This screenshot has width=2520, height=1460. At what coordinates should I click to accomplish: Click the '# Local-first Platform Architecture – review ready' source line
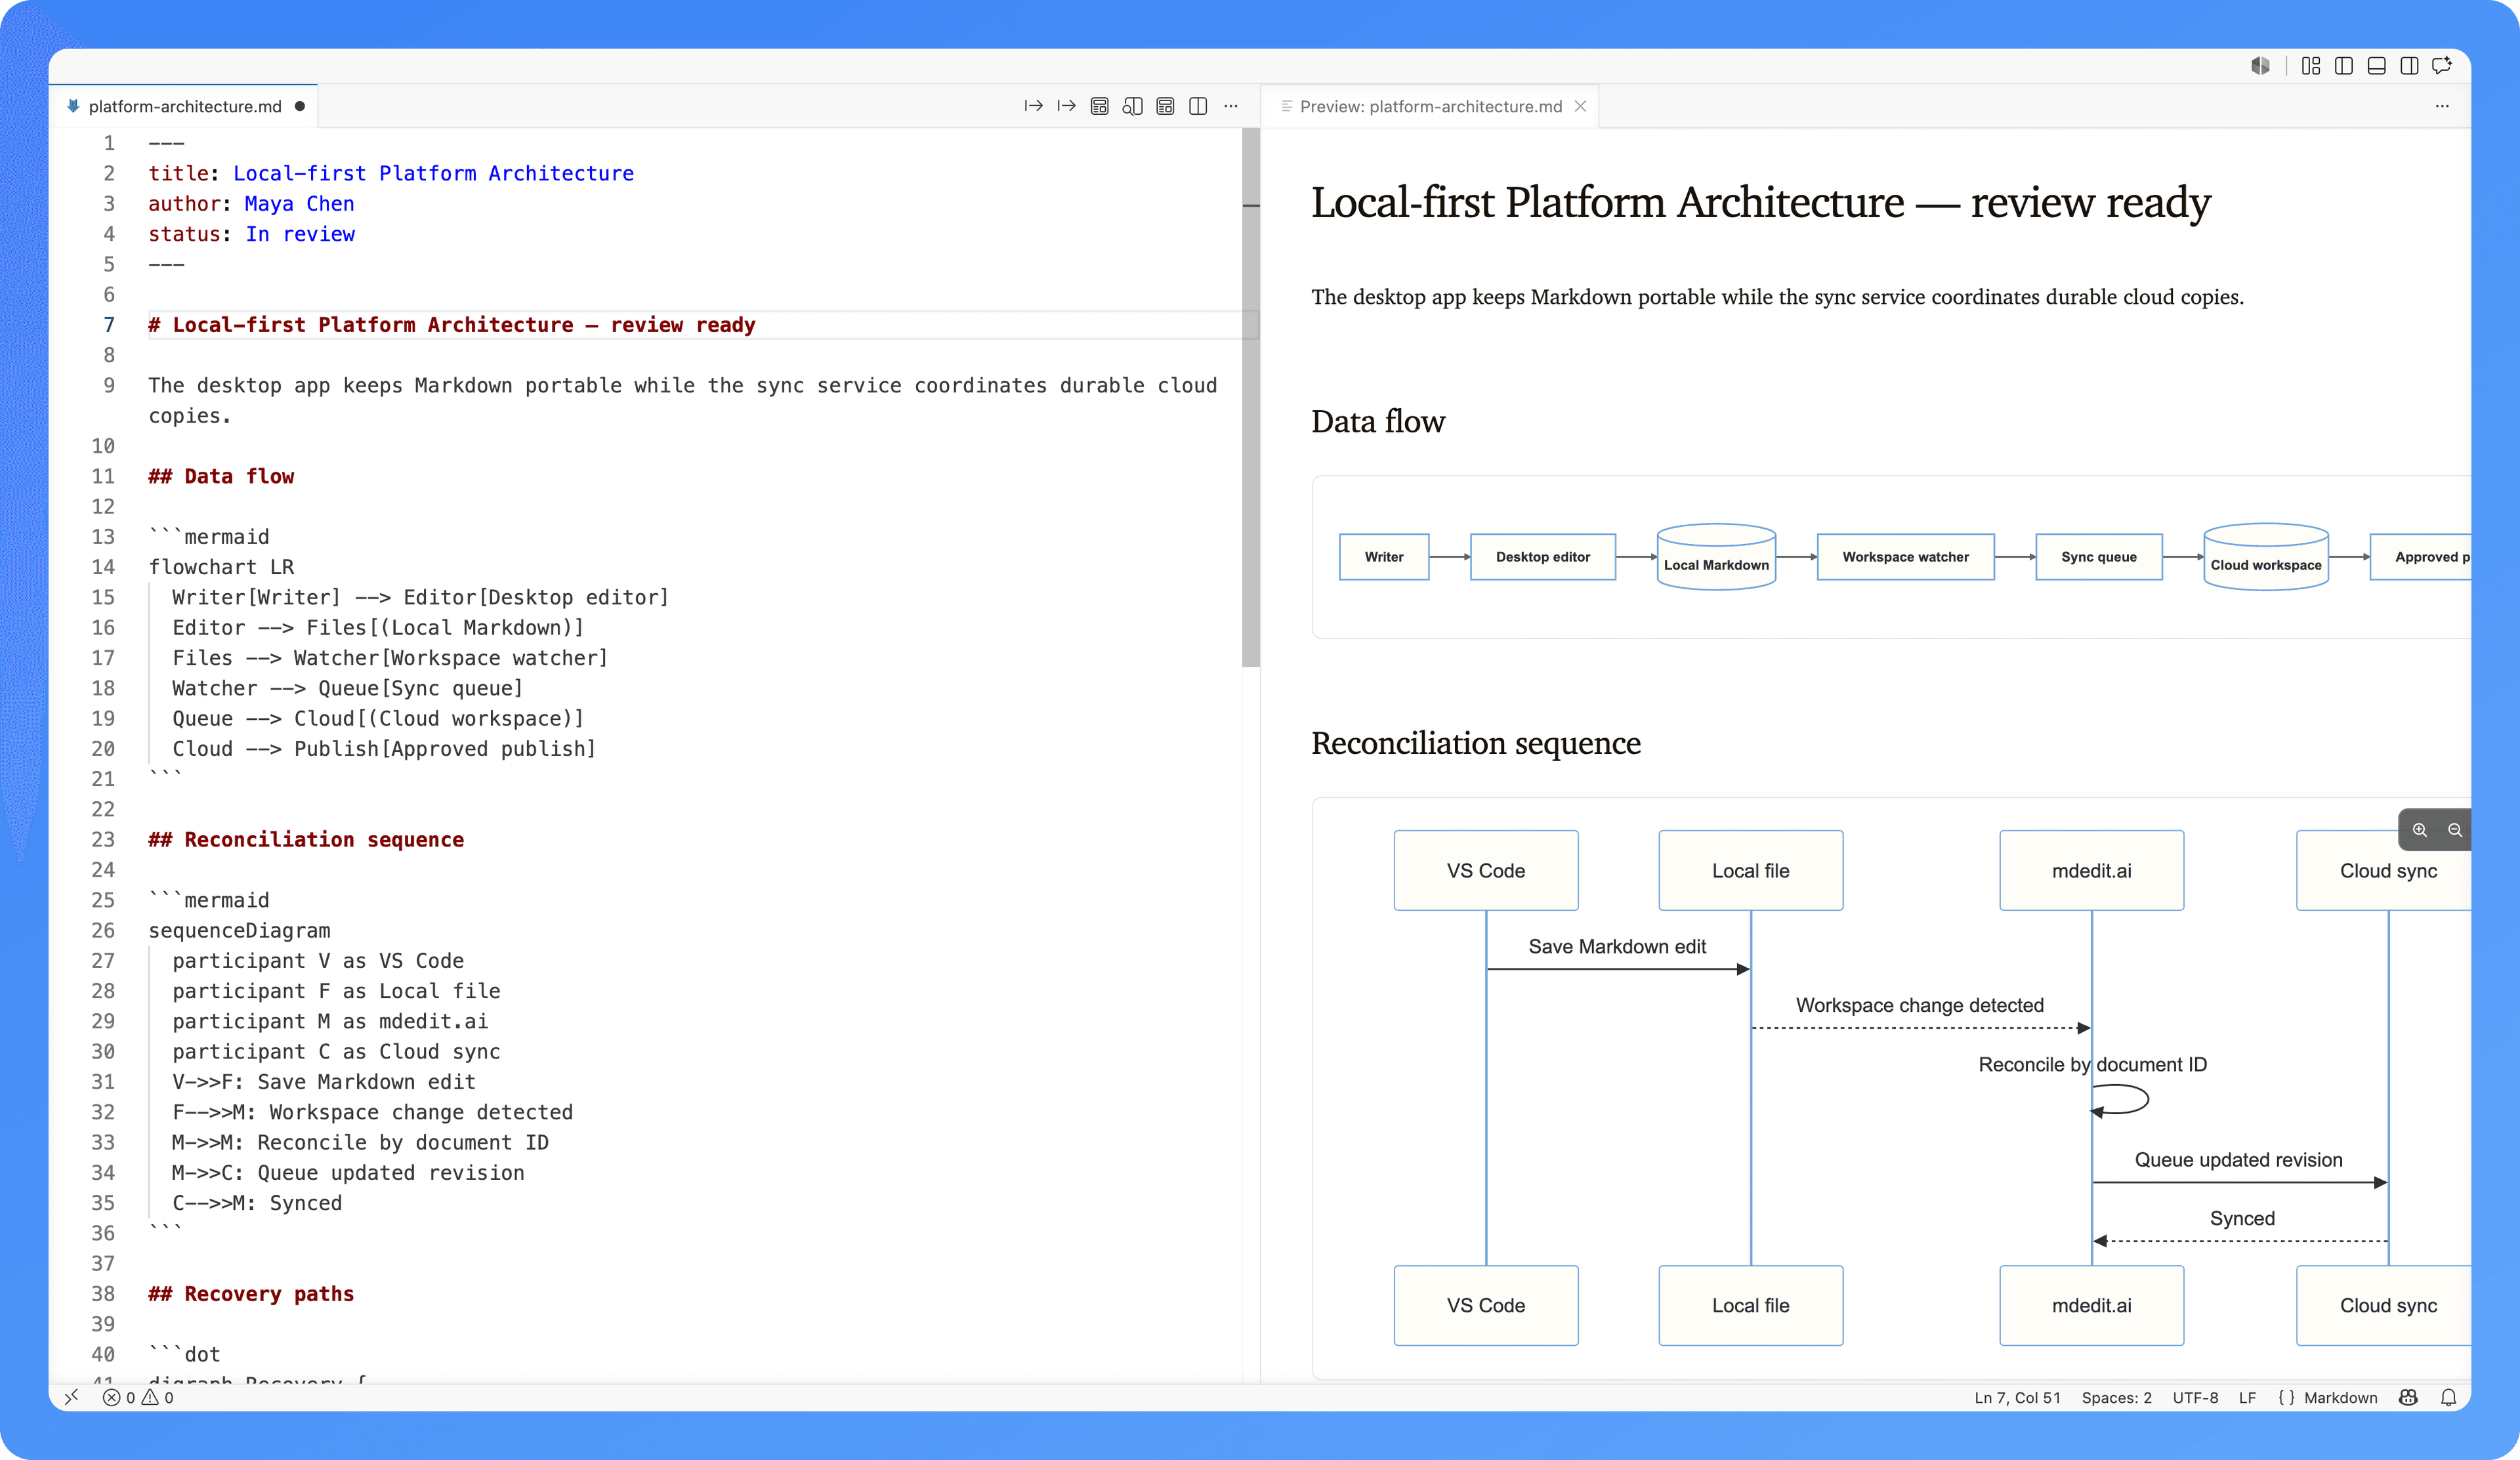[452, 325]
